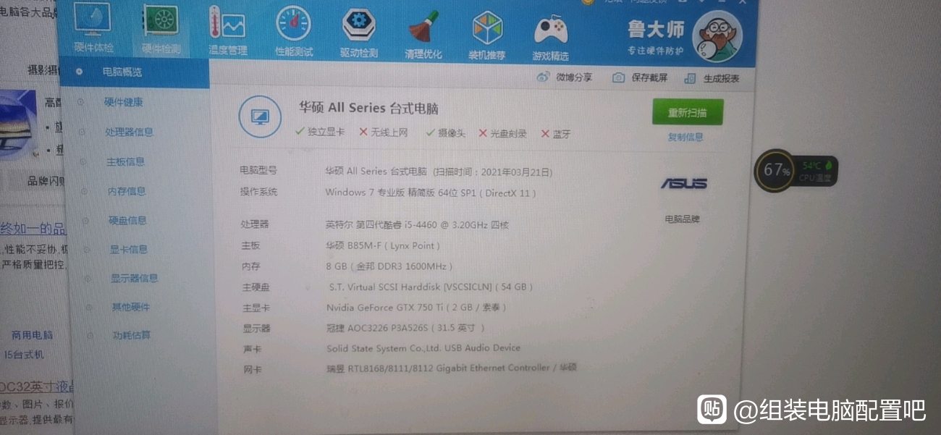Open 驱动检测 driver detection icon

coord(359,33)
